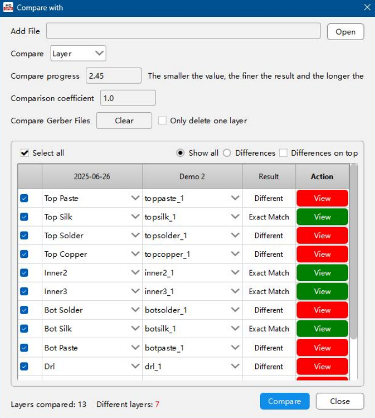Expand the botsilk_1 layer dropdown
Screen dimensions: 375x418
(x=235, y=329)
